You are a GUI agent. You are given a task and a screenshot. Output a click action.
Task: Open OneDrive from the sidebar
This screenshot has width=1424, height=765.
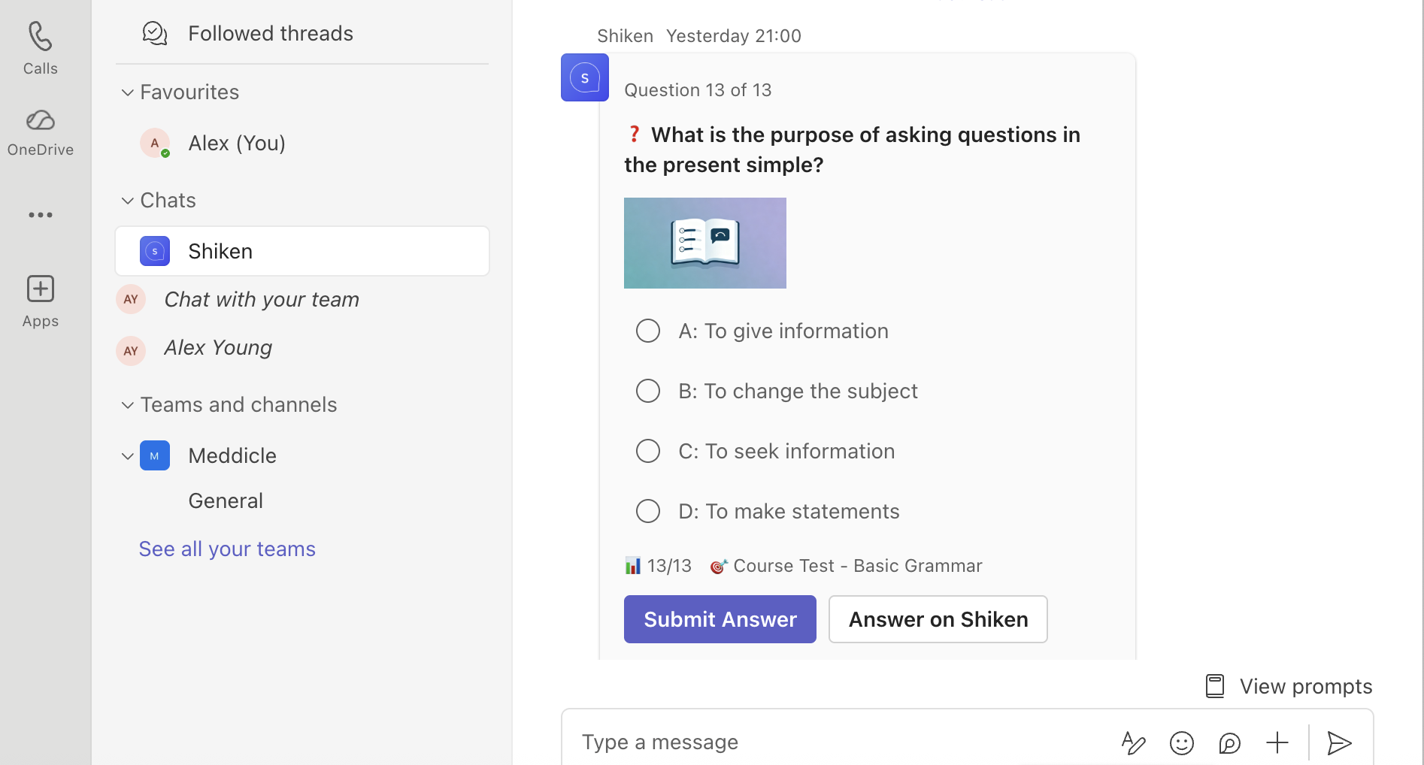coord(40,121)
